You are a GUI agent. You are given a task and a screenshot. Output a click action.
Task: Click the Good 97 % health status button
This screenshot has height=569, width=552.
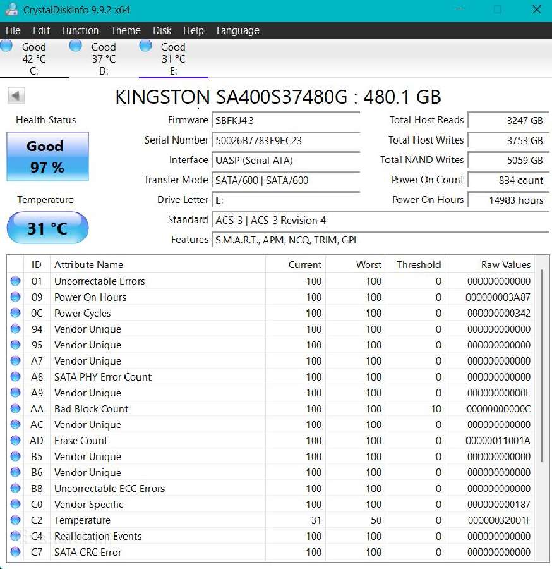point(47,156)
